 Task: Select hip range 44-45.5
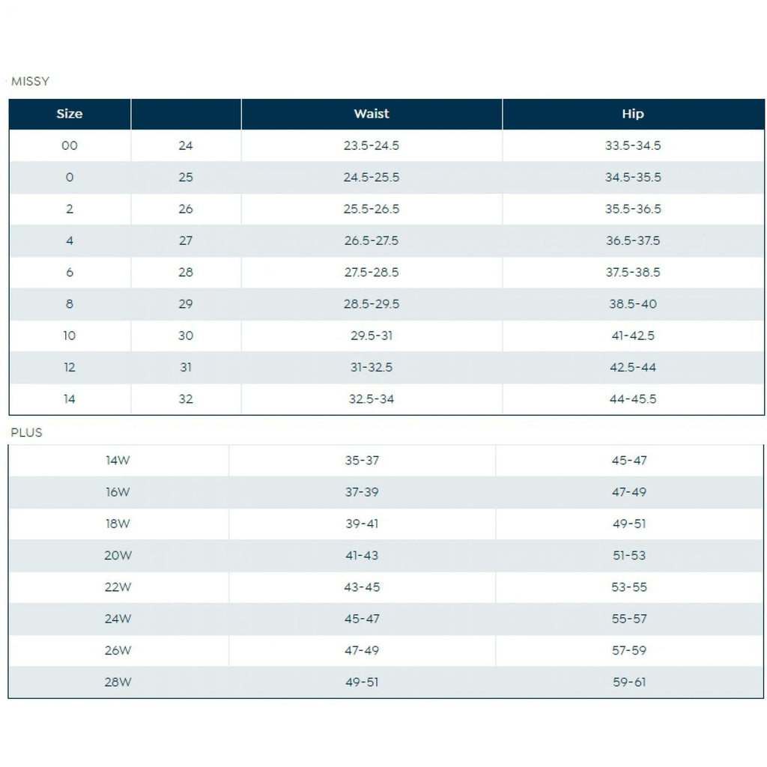pyautogui.click(x=633, y=398)
